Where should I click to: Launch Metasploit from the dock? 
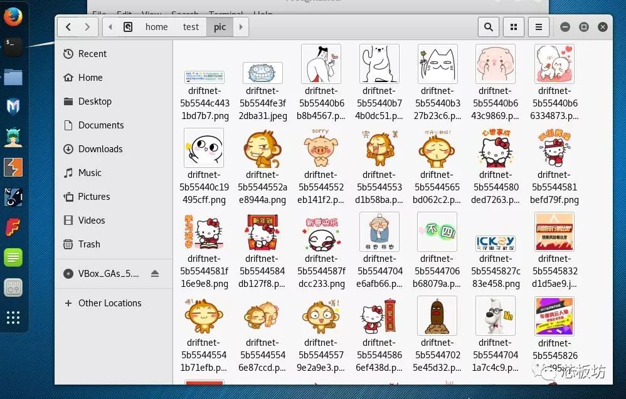(13, 107)
